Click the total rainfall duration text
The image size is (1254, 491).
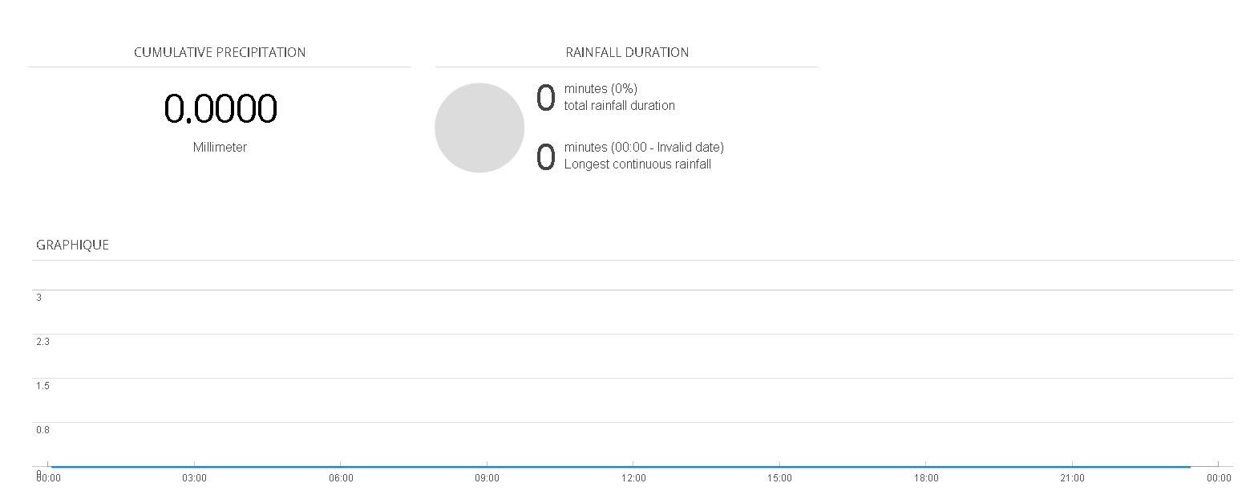tap(619, 106)
